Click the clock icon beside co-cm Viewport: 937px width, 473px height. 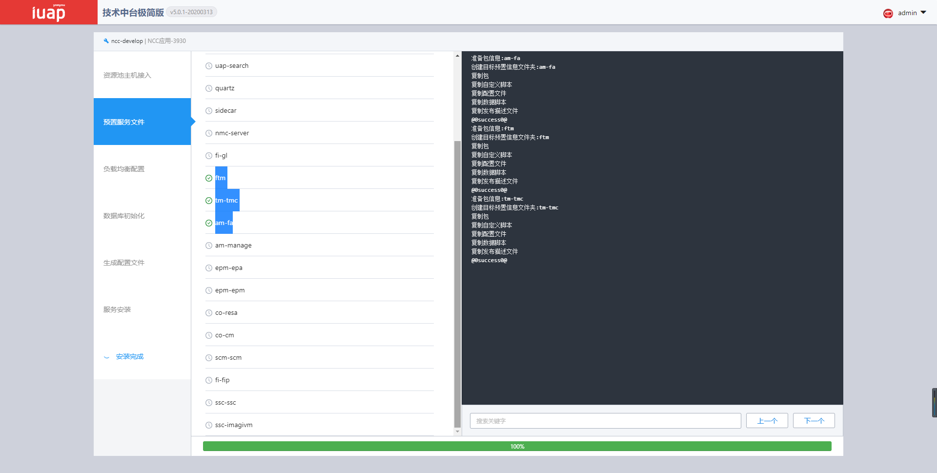(209, 335)
